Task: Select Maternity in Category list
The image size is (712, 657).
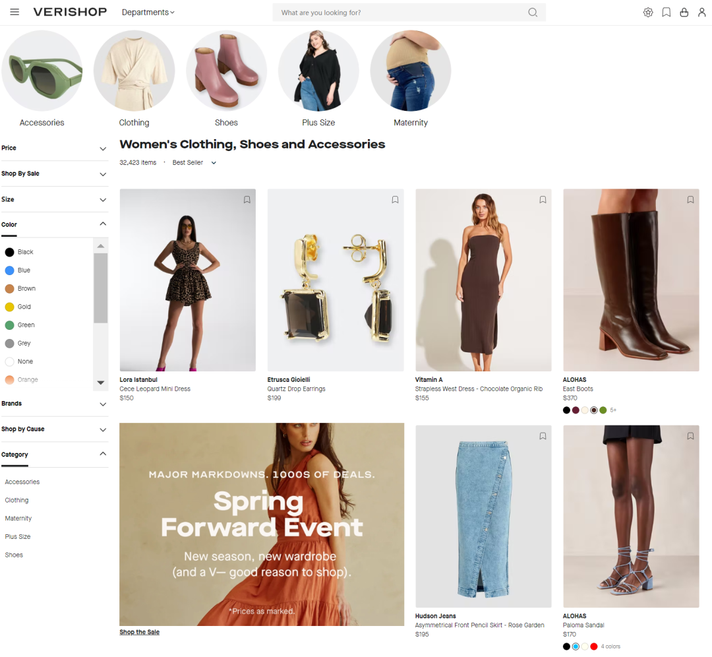Action: 18,518
